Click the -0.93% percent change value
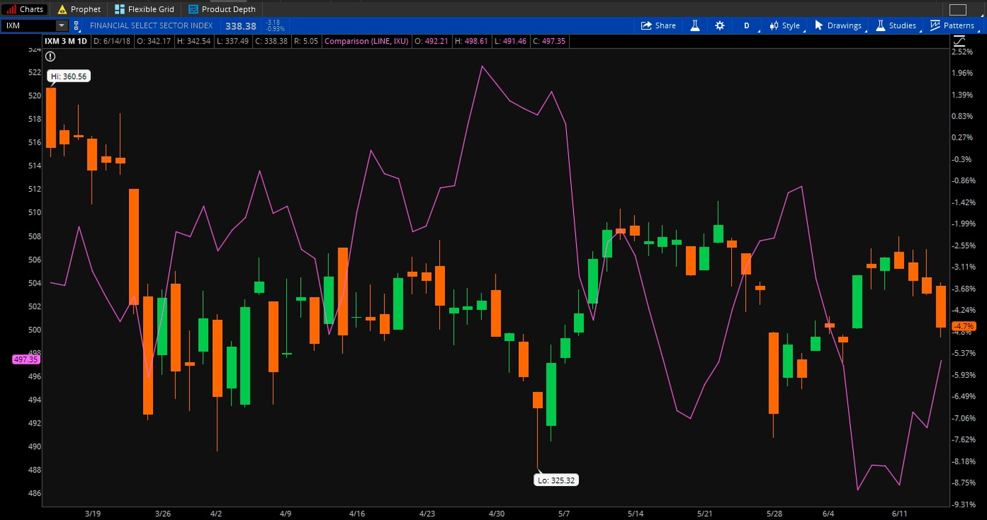Viewport: 987px width, 520px height. coord(275,29)
